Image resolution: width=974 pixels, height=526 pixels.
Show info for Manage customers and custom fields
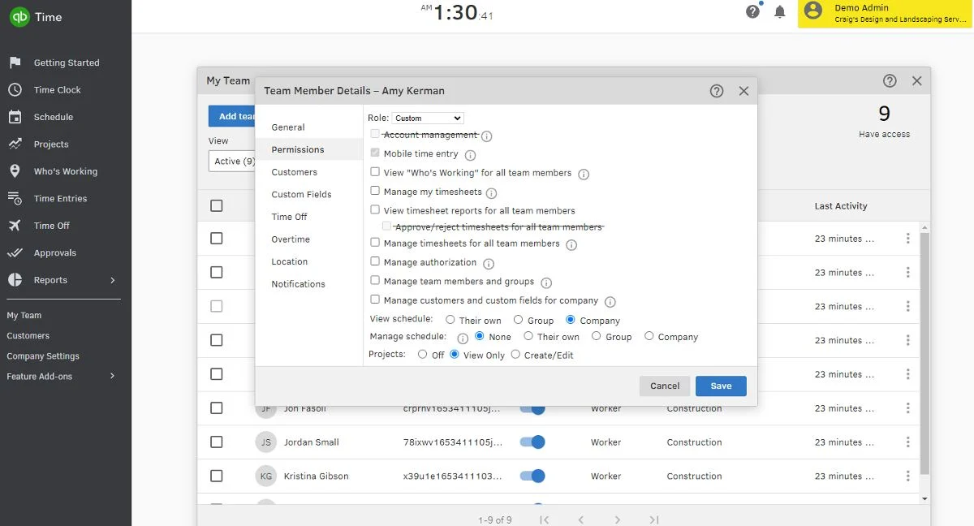click(610, 302)
